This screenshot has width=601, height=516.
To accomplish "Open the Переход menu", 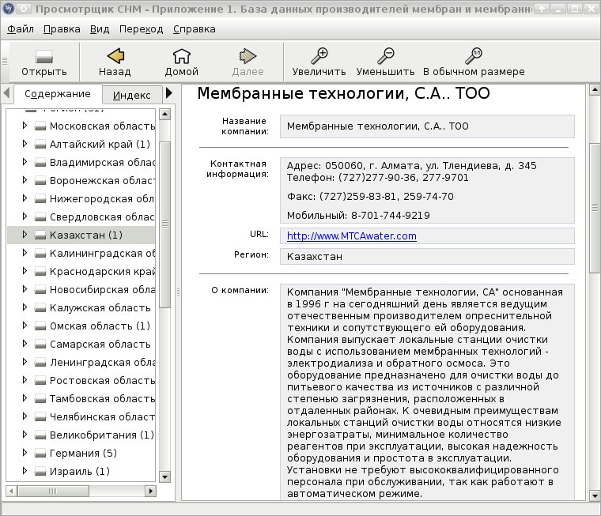I will click(141, 29).
